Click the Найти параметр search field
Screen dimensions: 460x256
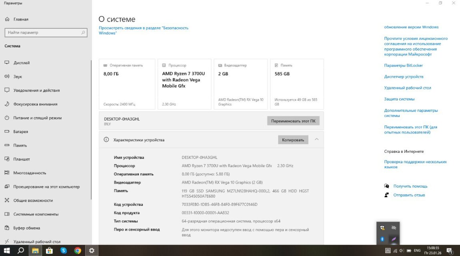pyautogui.click(x=45, y=32)
